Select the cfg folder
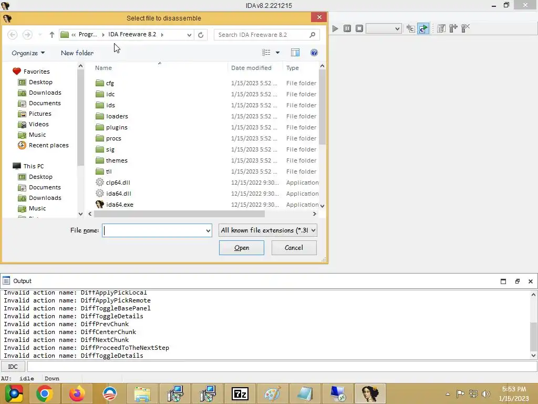Image resolution: width=538 pixels, height=404 pixels. [110, 83]
